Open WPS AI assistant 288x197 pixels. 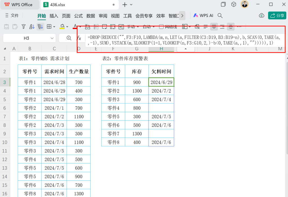pos(203,16)
